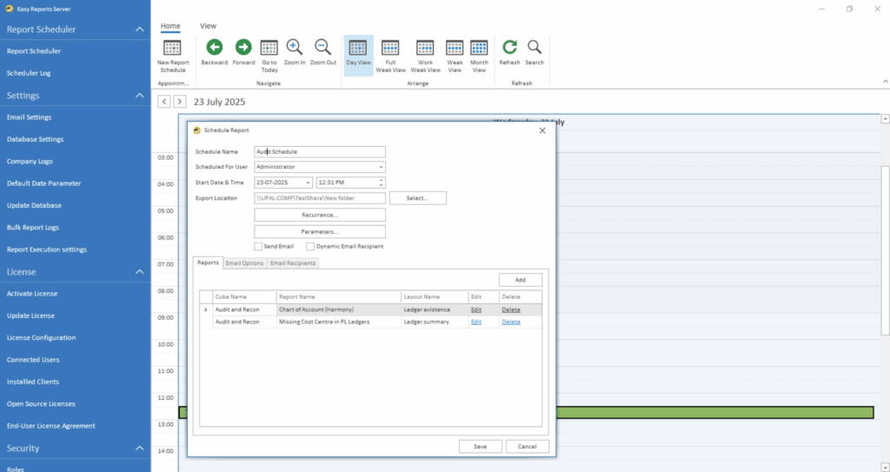Viewport: 890px width, 472px height.
Task: Collapse the ribbon with the chevron
Action: coord(885,82)
